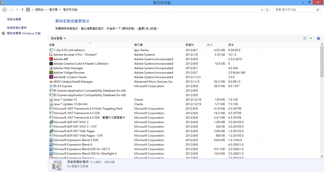Screen dimensions: 324x172
Task: Click the 檢視安裝的更新 link
Action: [x=17, y=28]
